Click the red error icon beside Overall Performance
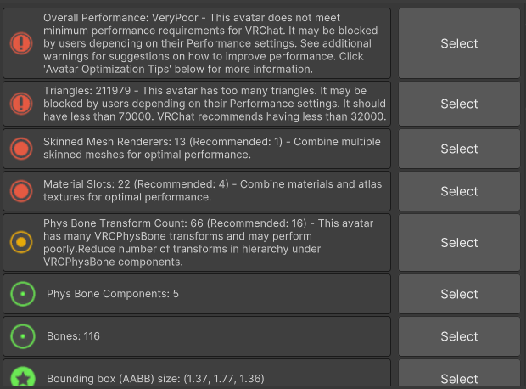526x389 pixels. point(21,43)
